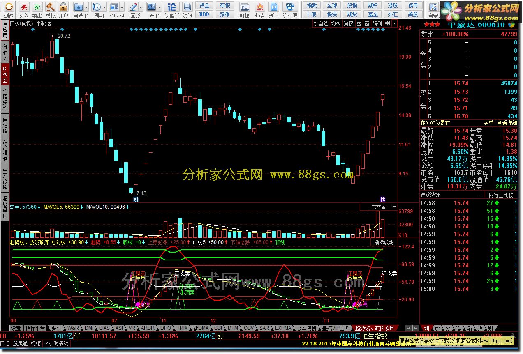Viewport: 523px width, 354px height.
Task: Click the 指标说明 indicator description button
Action: coord(384,242)
